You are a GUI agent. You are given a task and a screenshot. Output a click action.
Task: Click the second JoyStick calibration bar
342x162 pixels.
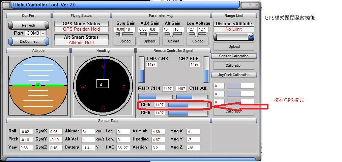[x=240, y=94]
